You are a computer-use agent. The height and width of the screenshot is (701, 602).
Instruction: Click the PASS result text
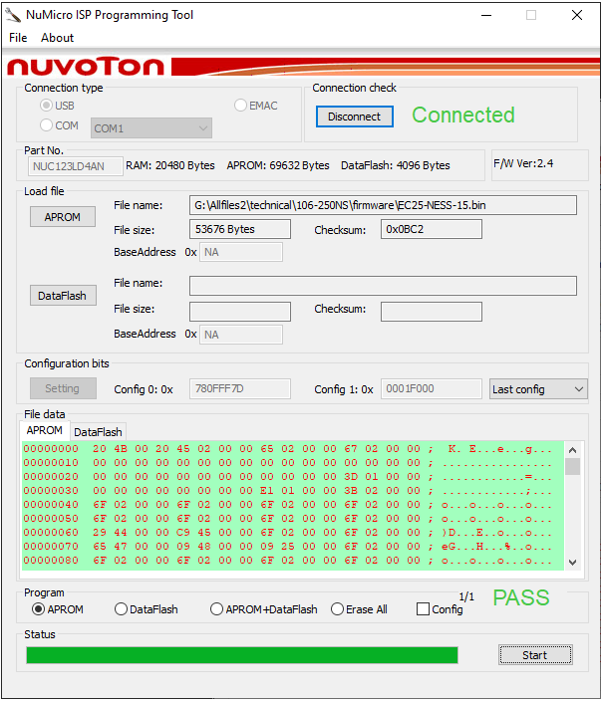click(521, 597)
